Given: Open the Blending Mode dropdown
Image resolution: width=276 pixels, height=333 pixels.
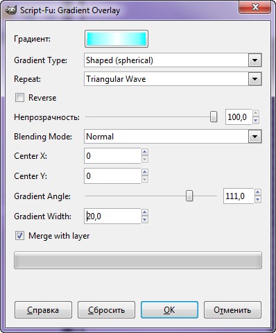Looking at the screenshot, I should click(x=255, y=137).
